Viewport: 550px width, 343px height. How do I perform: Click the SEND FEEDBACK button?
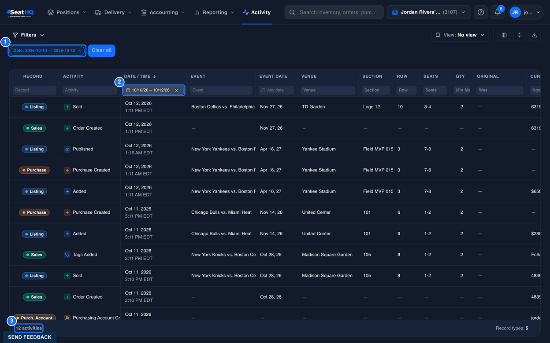(30, 337)
